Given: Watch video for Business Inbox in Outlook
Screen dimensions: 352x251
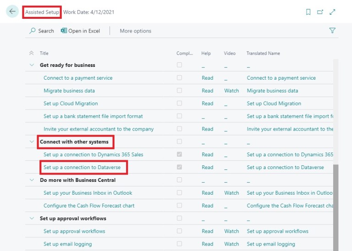Looking at the screenshot, I should (x=231, y=193).
